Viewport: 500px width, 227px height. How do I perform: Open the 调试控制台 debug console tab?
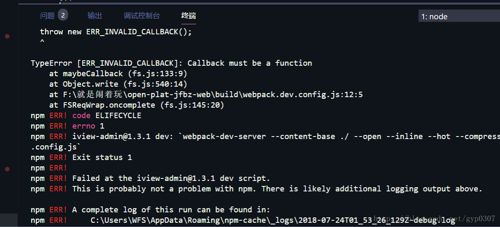142,15
